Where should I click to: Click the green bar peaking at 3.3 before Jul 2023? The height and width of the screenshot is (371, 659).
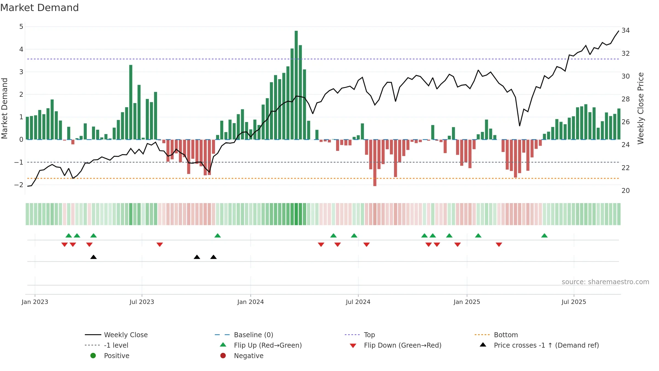(131, 102)
